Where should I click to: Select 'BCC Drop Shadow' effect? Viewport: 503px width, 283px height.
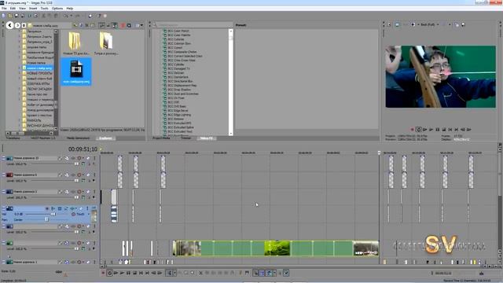(x=179, y=90)
